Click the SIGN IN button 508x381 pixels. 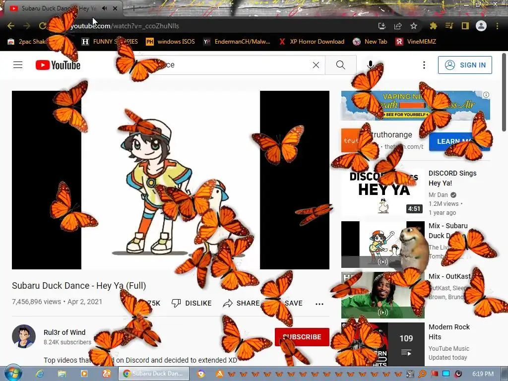click(x=465, y=65)
